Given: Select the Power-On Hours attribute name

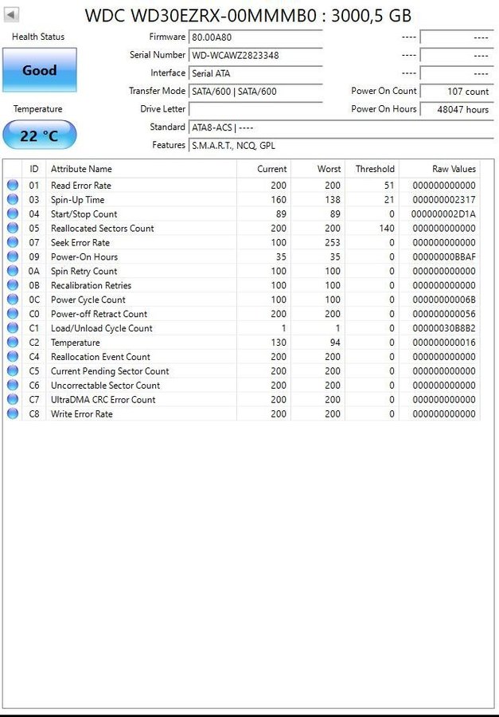Looking at the screenshot, I should point(84,257).
